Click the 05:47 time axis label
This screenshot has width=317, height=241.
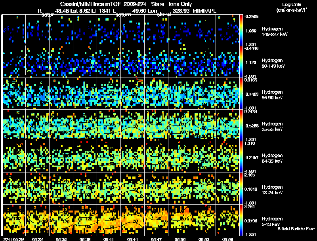click(x=156, y=239)
